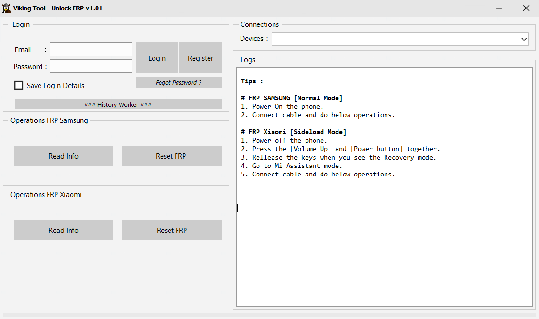The height and width of the screenshot is (319, 539).
Task: Click the empty area of the Logs box
Action: point(384,249)
